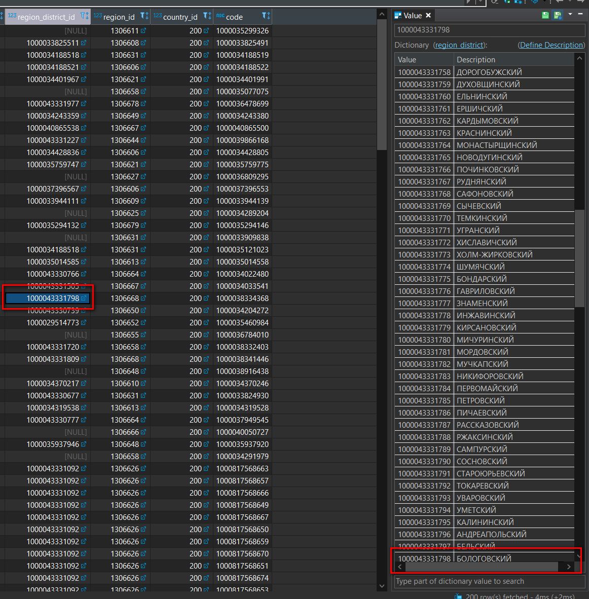Click dictionary horizontal scrollbar right arrow
This screenshot has height=599, width=589.
569,567
